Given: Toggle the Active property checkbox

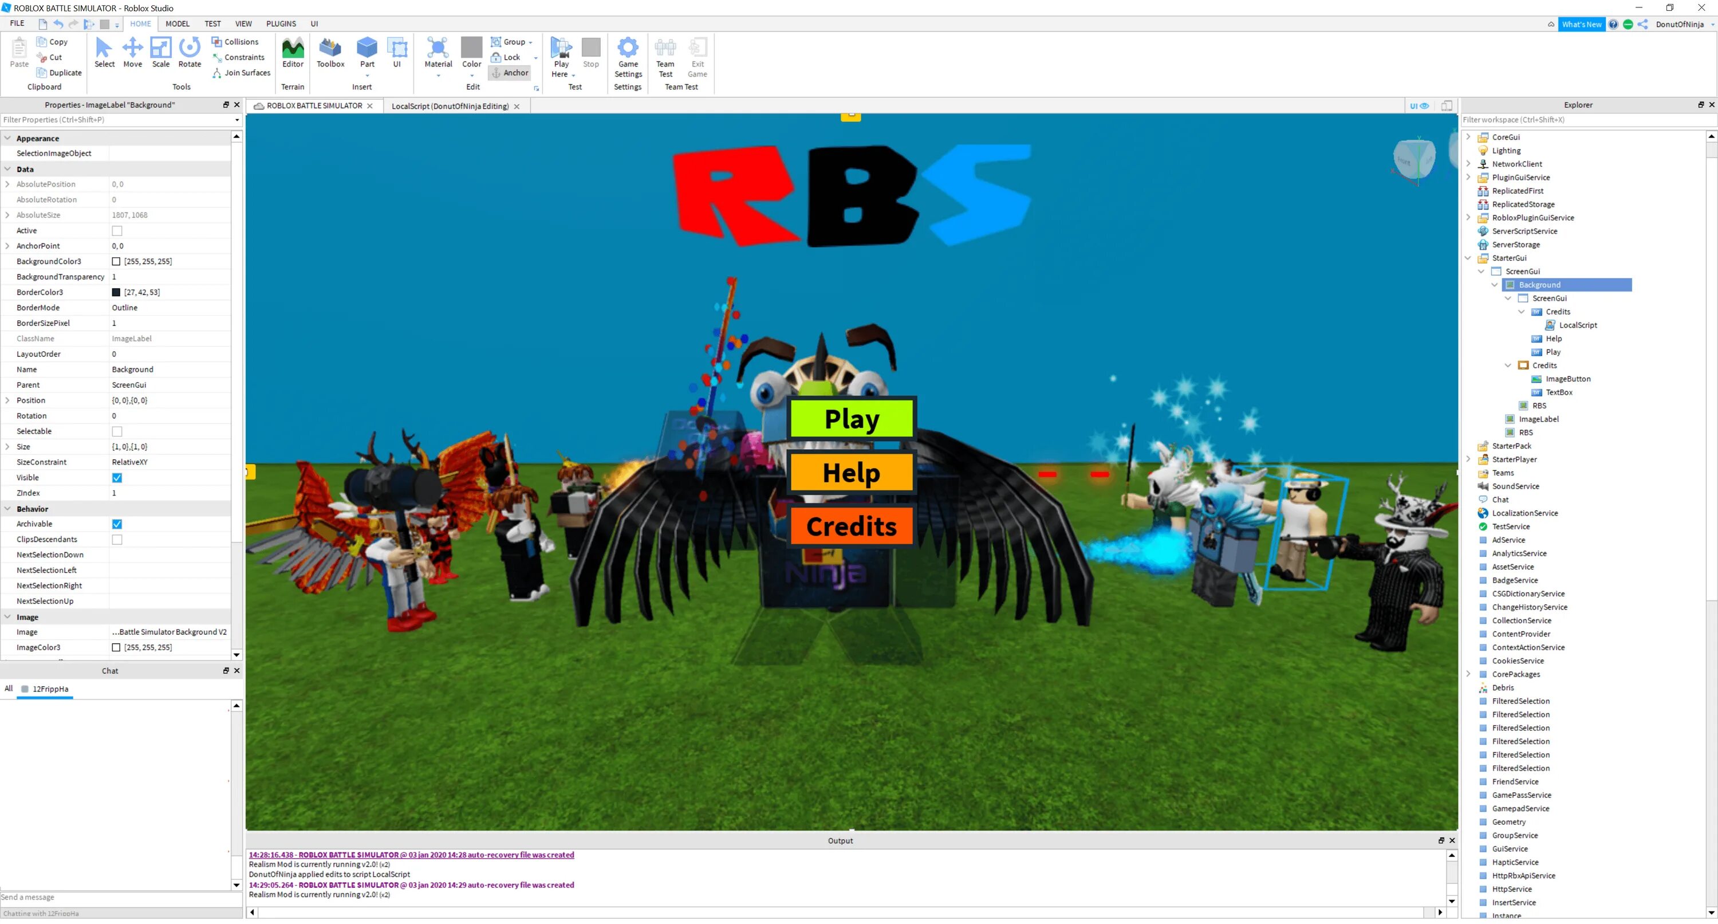Looking at the screenshot, I should coord(117,231).
